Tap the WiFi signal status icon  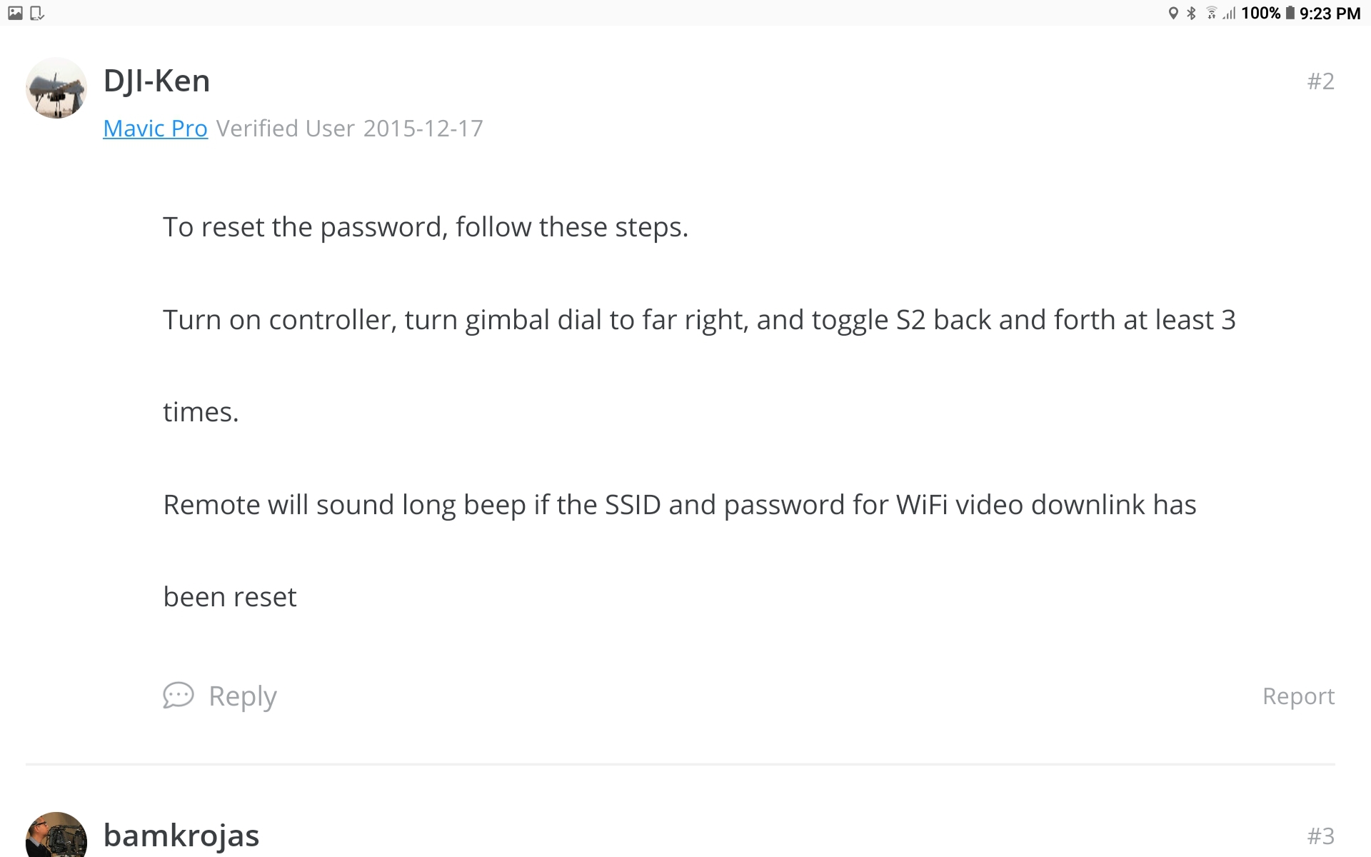[1211, 13]
